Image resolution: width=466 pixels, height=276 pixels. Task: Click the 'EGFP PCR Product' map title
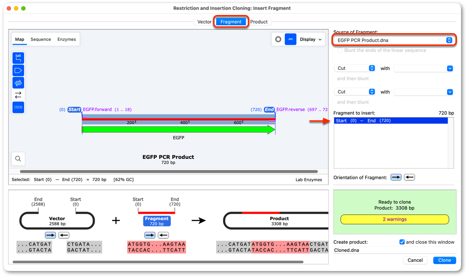[168, 157]
